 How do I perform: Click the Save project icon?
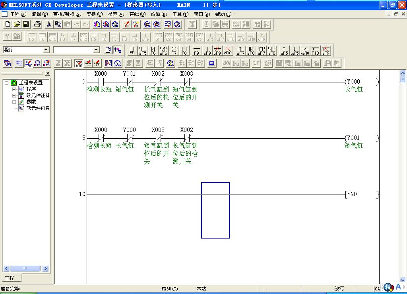point(26,25)
